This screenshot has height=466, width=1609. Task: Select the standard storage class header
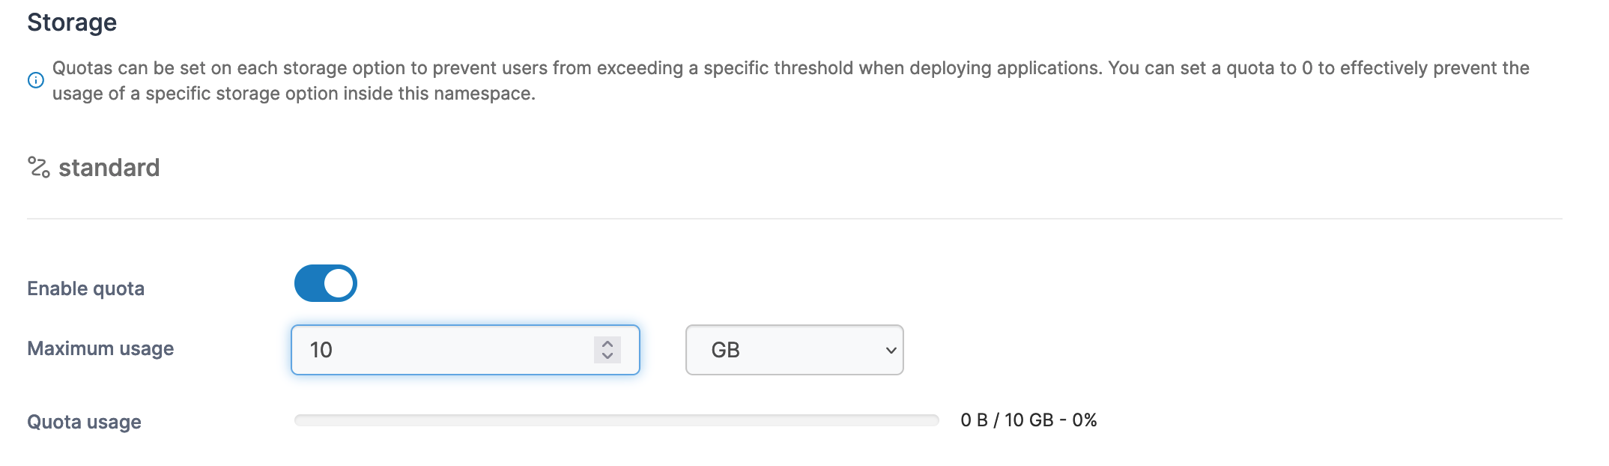[111, 166]
